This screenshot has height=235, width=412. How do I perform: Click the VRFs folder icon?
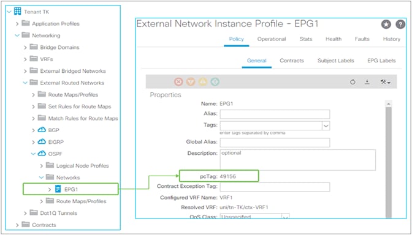pyautogui.click(x=34, y=59)
